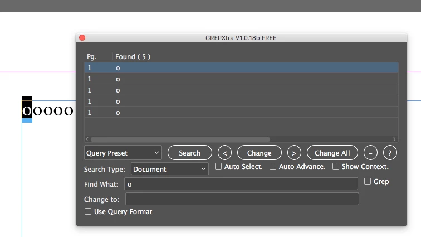Screen dimensions: 421x237
Task: Enable the Show Context checkbox
Action: point(336,167)
